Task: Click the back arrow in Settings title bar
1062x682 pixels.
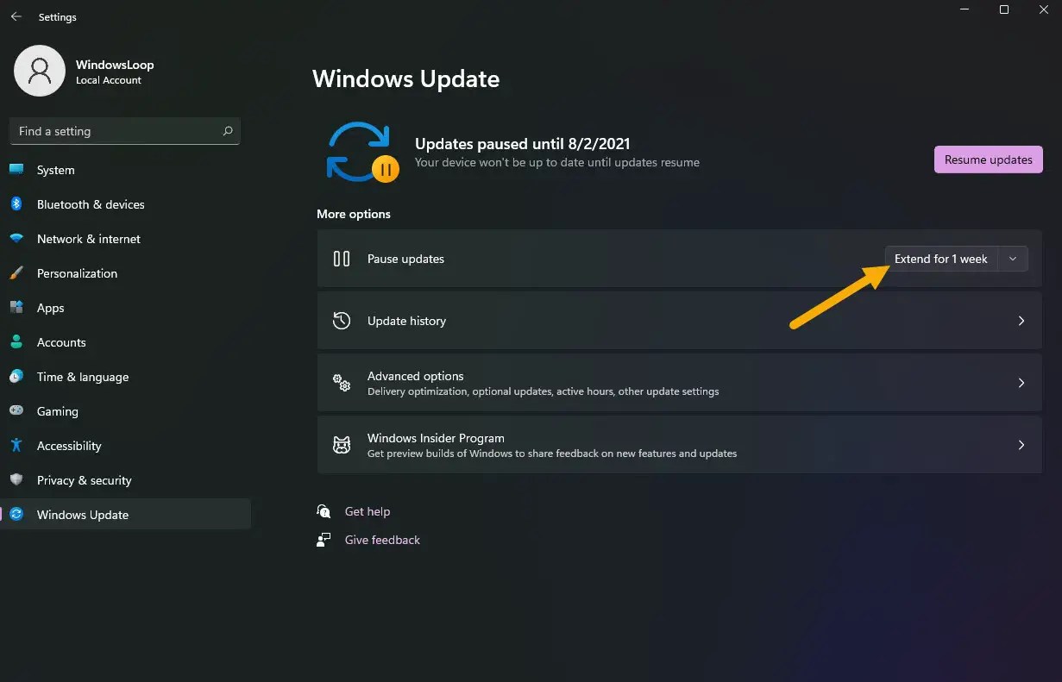Action: (x=16, y=16)
